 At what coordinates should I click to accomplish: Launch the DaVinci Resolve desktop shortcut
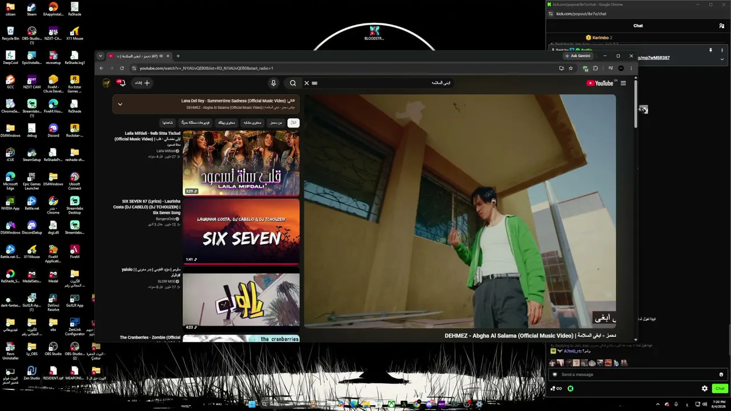coord(53,303)
